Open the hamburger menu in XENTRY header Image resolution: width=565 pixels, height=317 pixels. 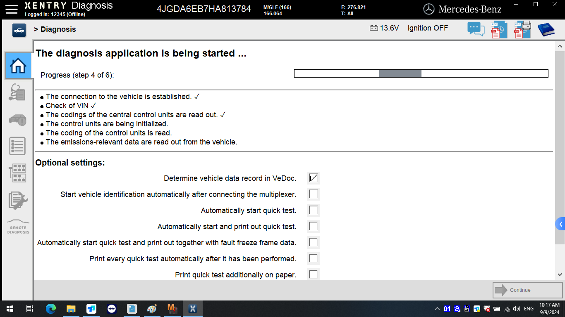(x=12, y=9)
